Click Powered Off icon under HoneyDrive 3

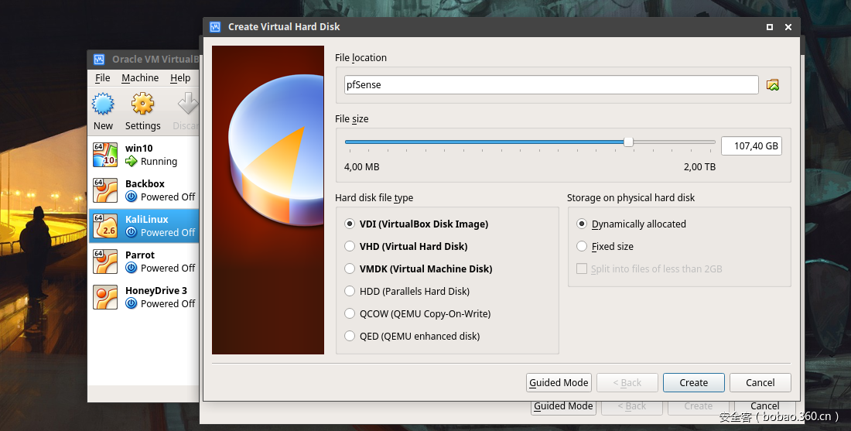(131, 303)
